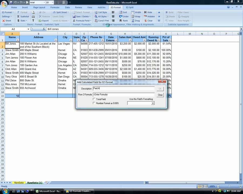Open the Name column filter dropdown
243x194 pixels.
18,40
